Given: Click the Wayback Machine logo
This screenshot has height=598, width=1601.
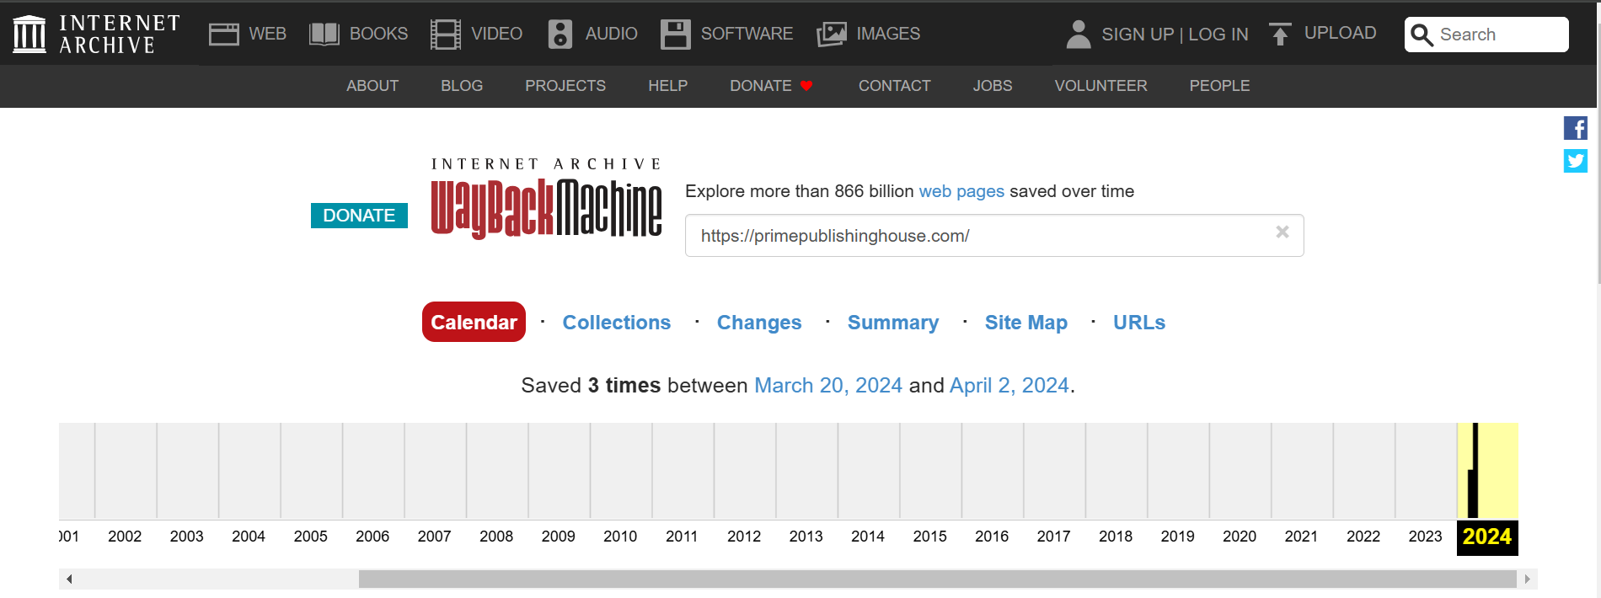Looking at the screenshot, I should pos(546,199).
